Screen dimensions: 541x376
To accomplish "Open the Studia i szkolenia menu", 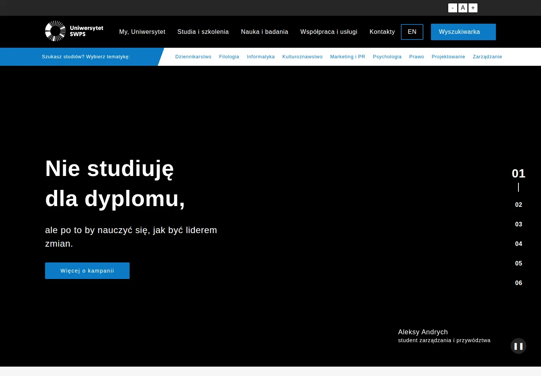I will click(x=203, y=32).
